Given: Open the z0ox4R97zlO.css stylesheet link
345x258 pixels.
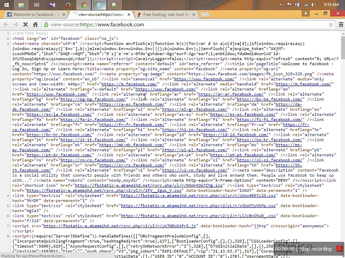Looking at the screenshot, I should click(x=198, y=195).
